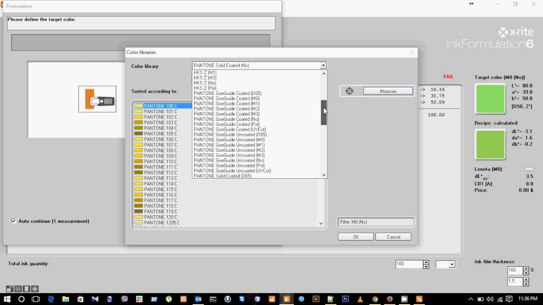Open Task View in the taskbar
543x305 pixels.
click(36, 299)
